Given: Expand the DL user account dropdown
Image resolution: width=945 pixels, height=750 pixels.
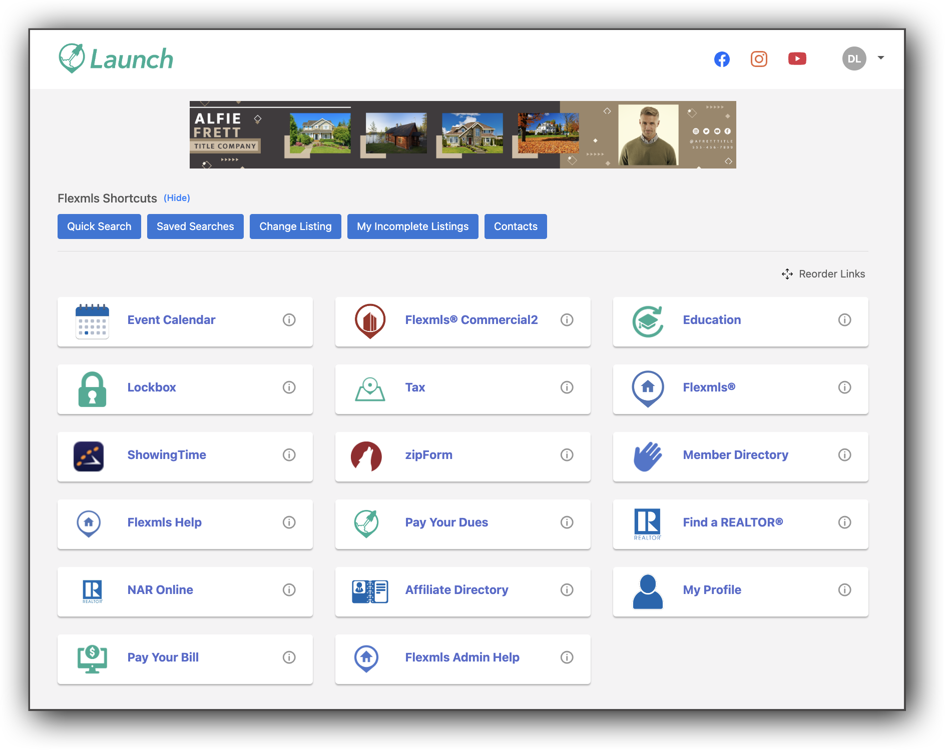Looking at the screenshot, I should pos(880,58).
